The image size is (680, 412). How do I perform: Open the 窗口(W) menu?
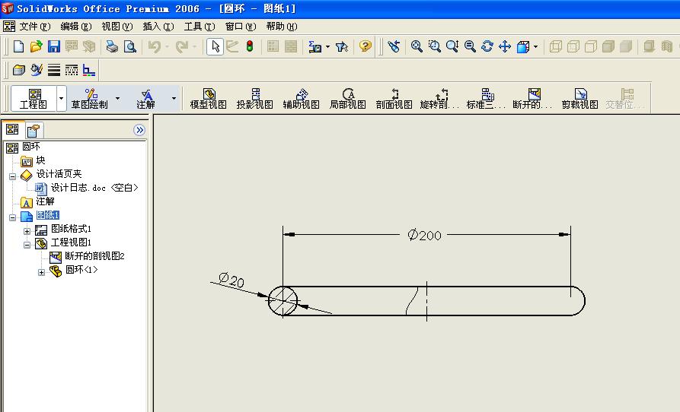tap(241, 27)
